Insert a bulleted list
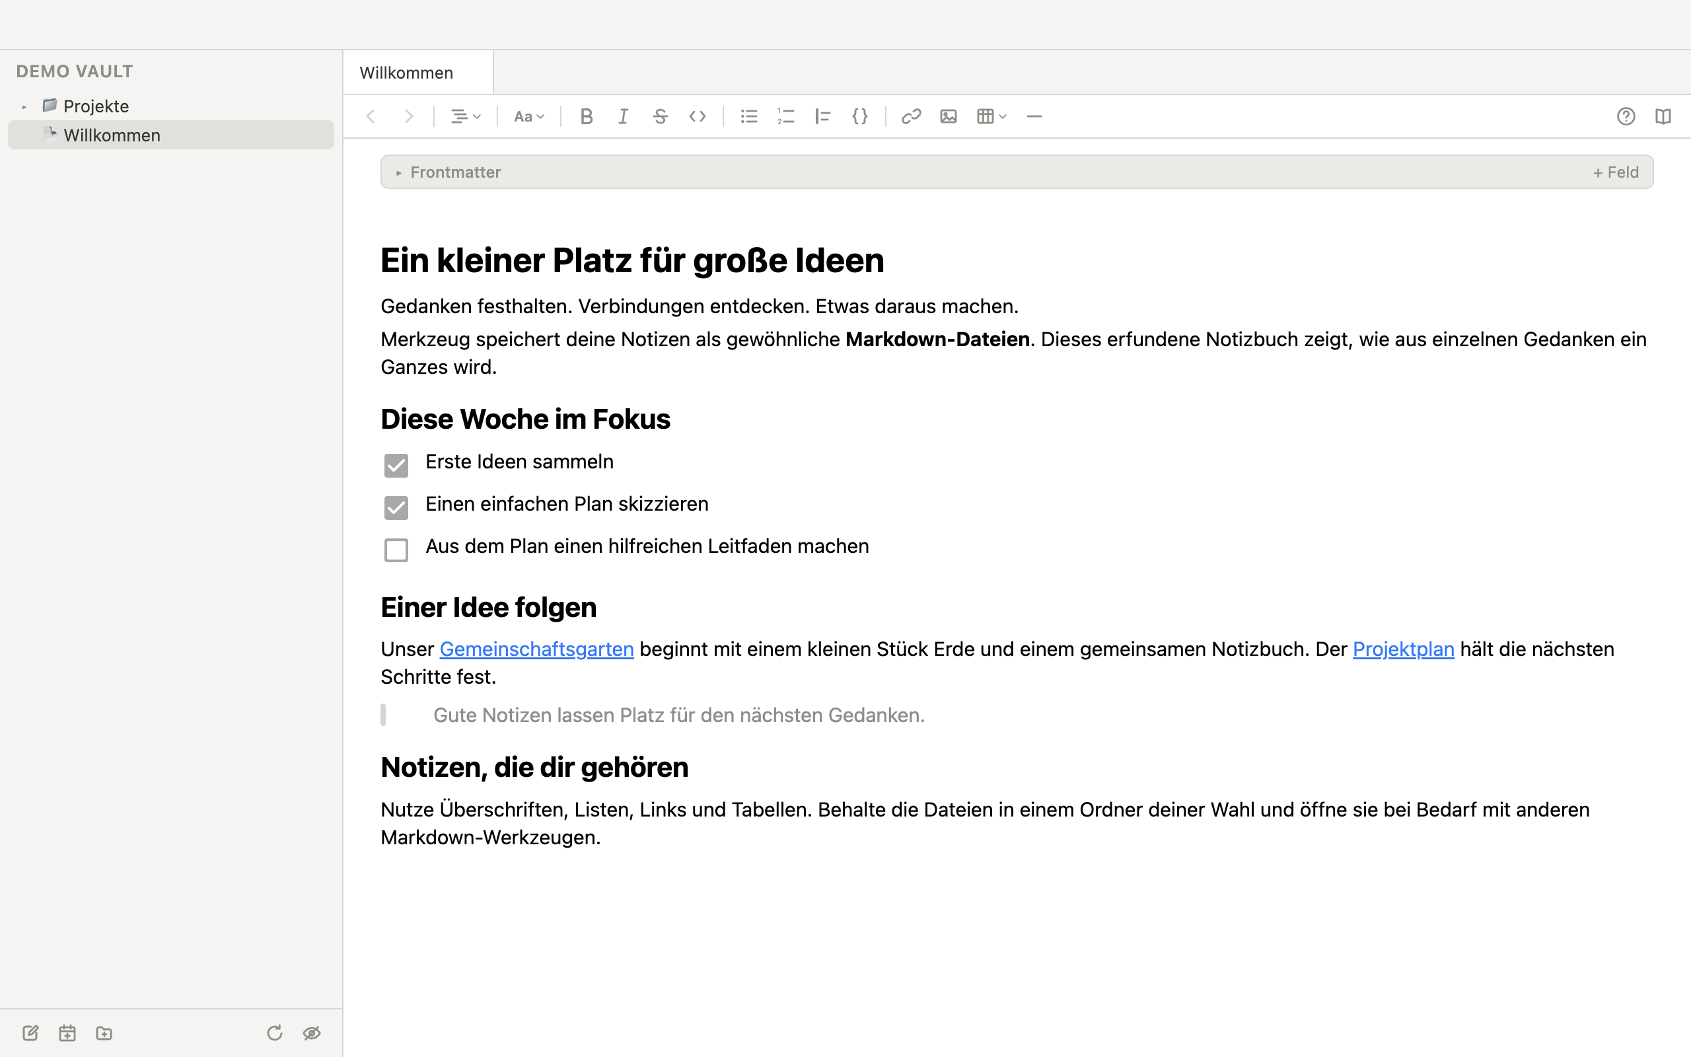Screen dimensions: 1691x1057 [749, 116]
